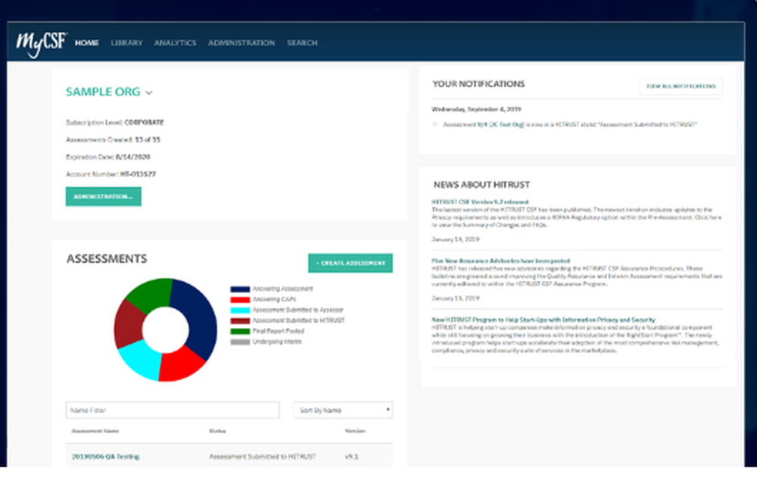Select the gray Undergoing Interim swatch

[240, 342]
